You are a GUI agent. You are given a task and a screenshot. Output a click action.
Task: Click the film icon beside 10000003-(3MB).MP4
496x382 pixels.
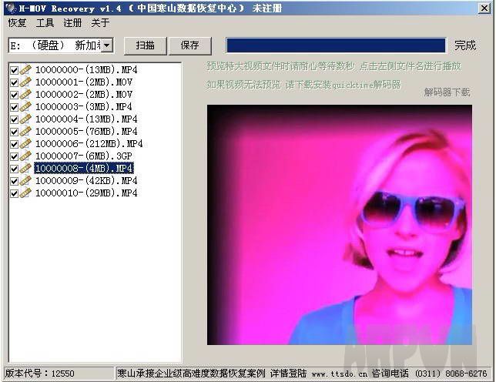point(25,107)
